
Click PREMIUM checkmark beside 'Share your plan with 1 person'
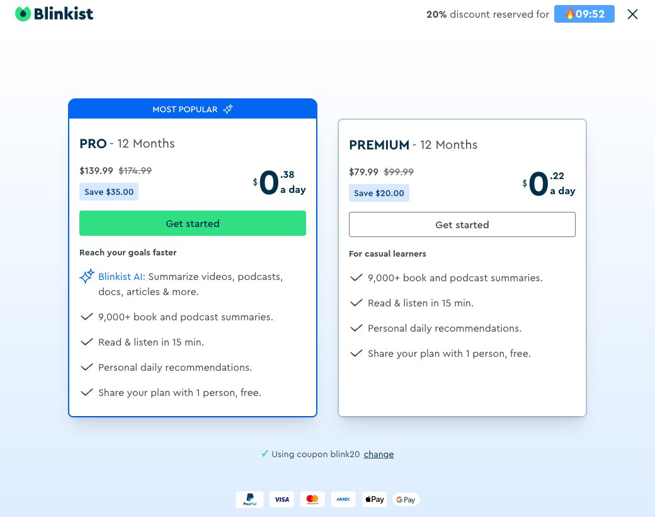coord(356,354)
